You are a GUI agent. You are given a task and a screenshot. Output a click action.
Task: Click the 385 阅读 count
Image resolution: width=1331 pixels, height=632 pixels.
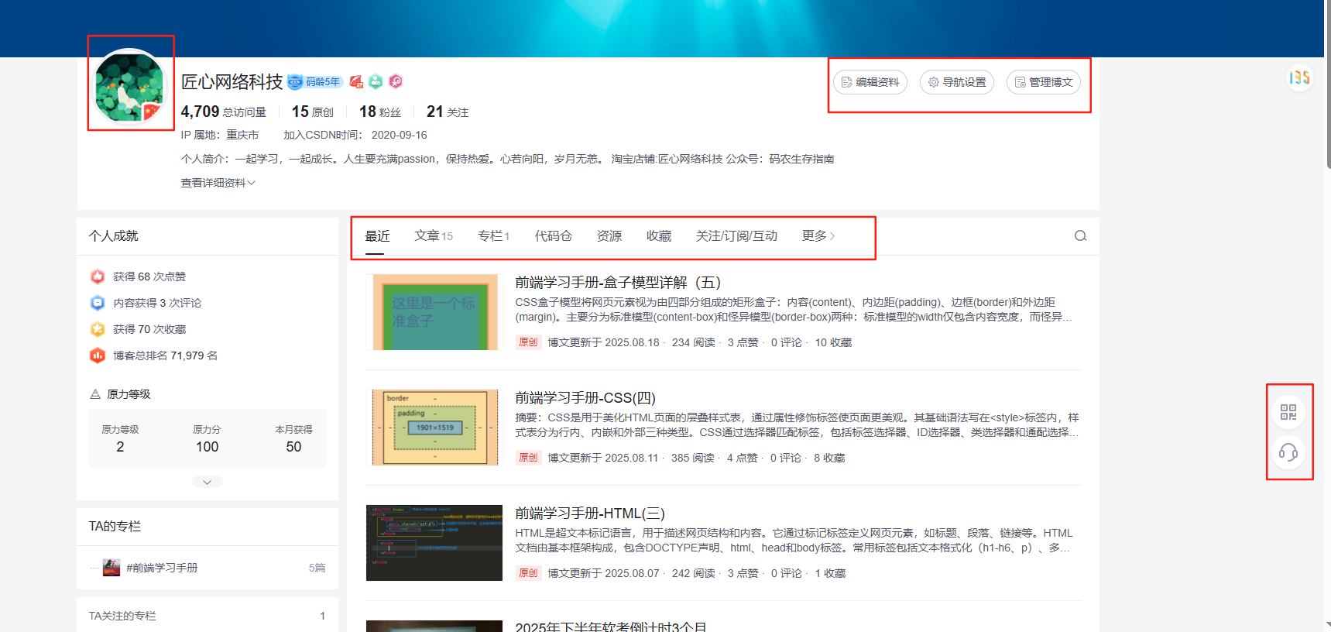(693, 458)
